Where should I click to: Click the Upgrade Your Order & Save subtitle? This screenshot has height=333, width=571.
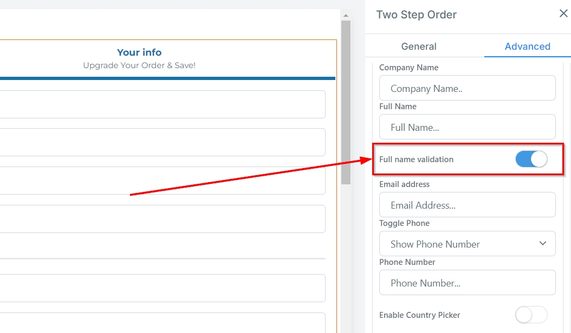click(x=139, y=65)
